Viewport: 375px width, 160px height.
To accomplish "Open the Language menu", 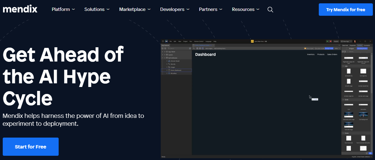I will point(208,41).
